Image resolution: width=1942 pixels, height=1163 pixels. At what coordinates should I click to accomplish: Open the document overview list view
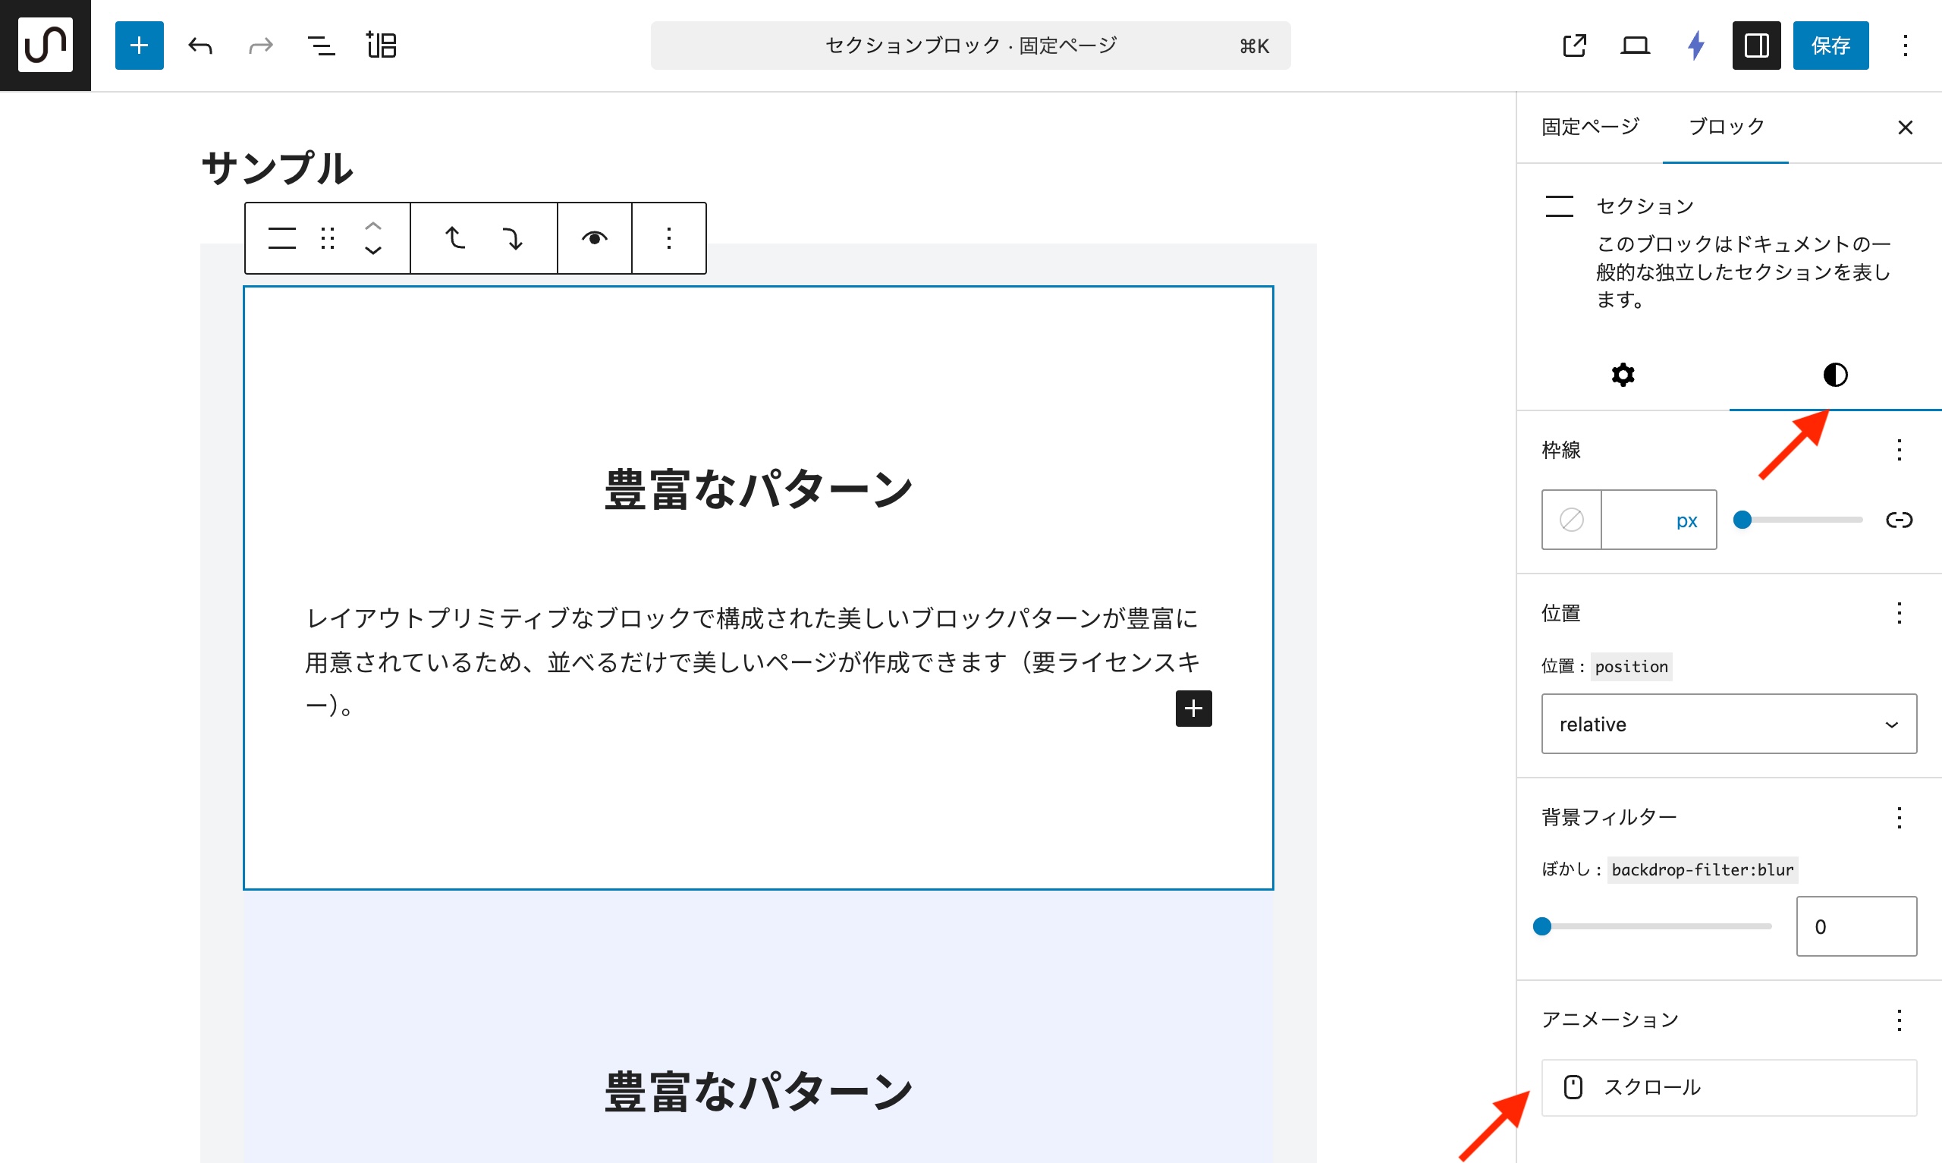coord(320,46)
